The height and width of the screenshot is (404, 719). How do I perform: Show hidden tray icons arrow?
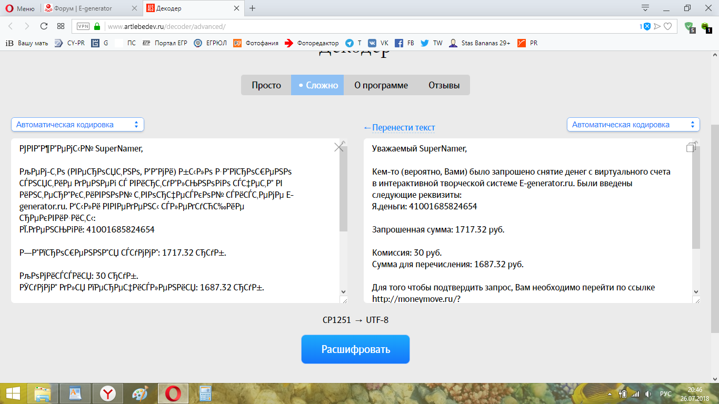[611, 393]
